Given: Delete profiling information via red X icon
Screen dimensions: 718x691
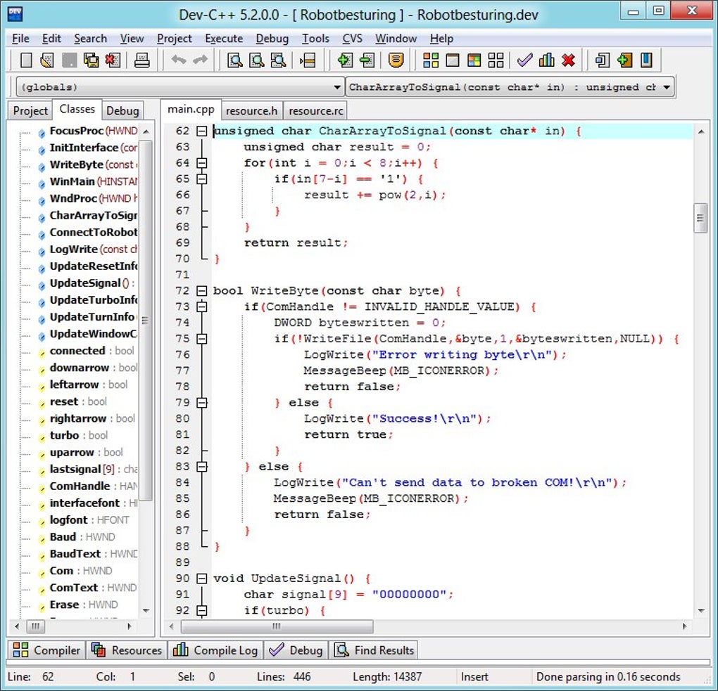Looking at the screenshot, I should tap(569, 60).
